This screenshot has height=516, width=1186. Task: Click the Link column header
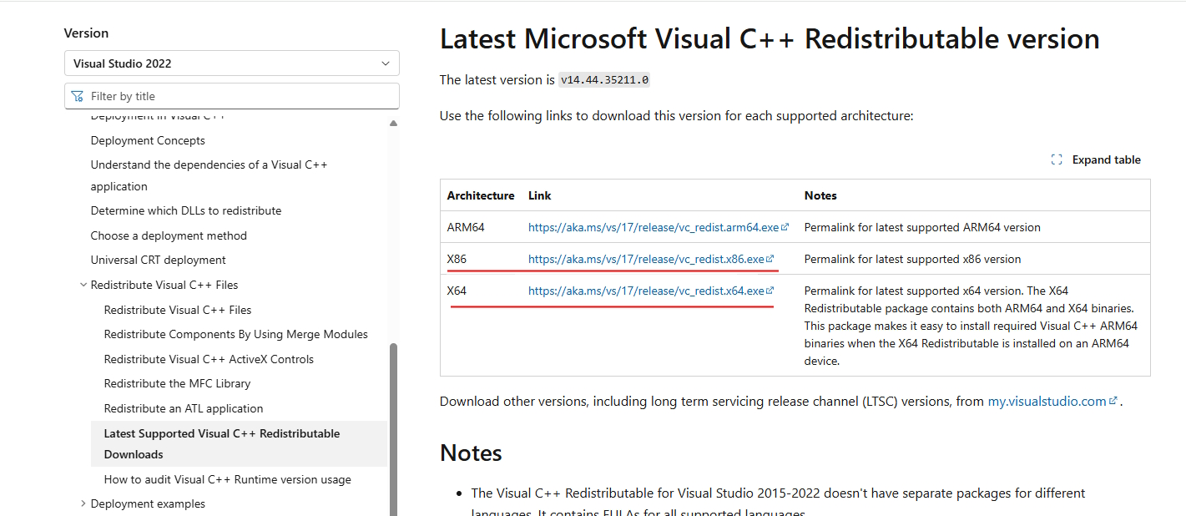(540, 195)
